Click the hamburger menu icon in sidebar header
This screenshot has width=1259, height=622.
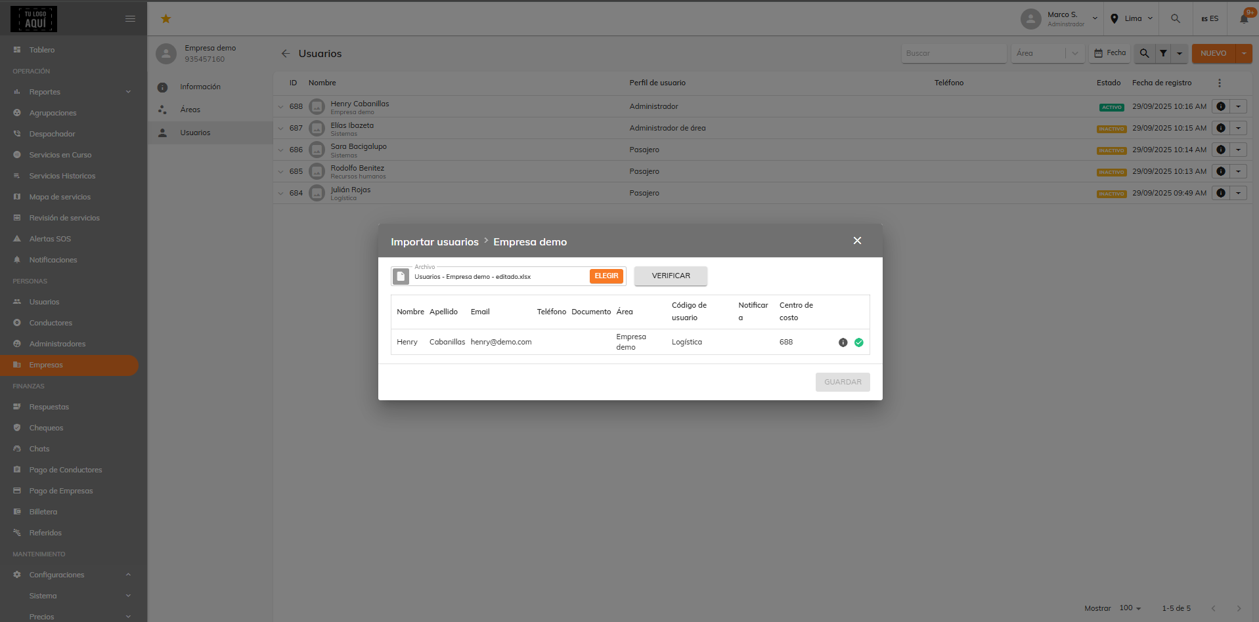pyautogui.click(x=130, y=18)
